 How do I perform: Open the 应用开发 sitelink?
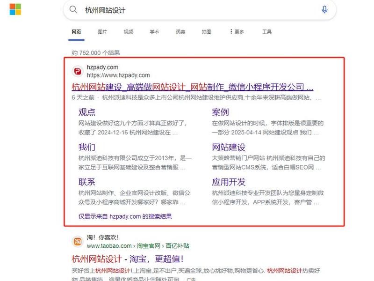point(229,182)
